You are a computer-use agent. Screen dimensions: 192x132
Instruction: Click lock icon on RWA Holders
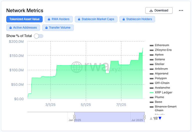[x=49, y=19]
